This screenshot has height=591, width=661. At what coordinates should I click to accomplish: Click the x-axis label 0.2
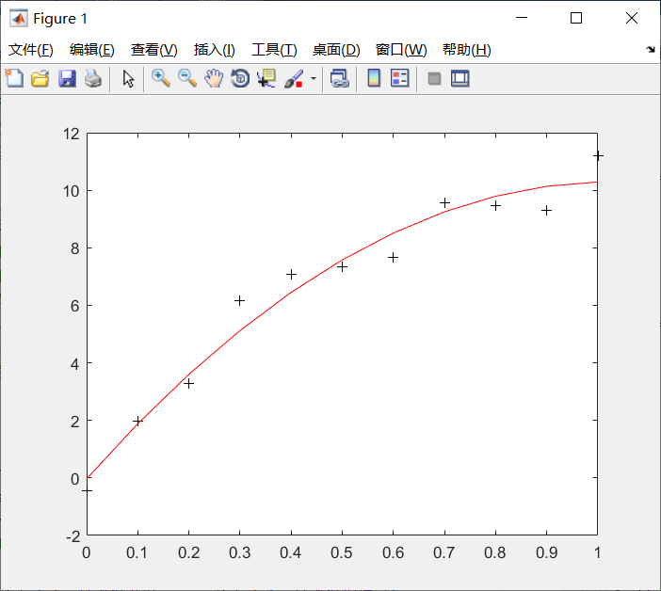tap(188, 552)
